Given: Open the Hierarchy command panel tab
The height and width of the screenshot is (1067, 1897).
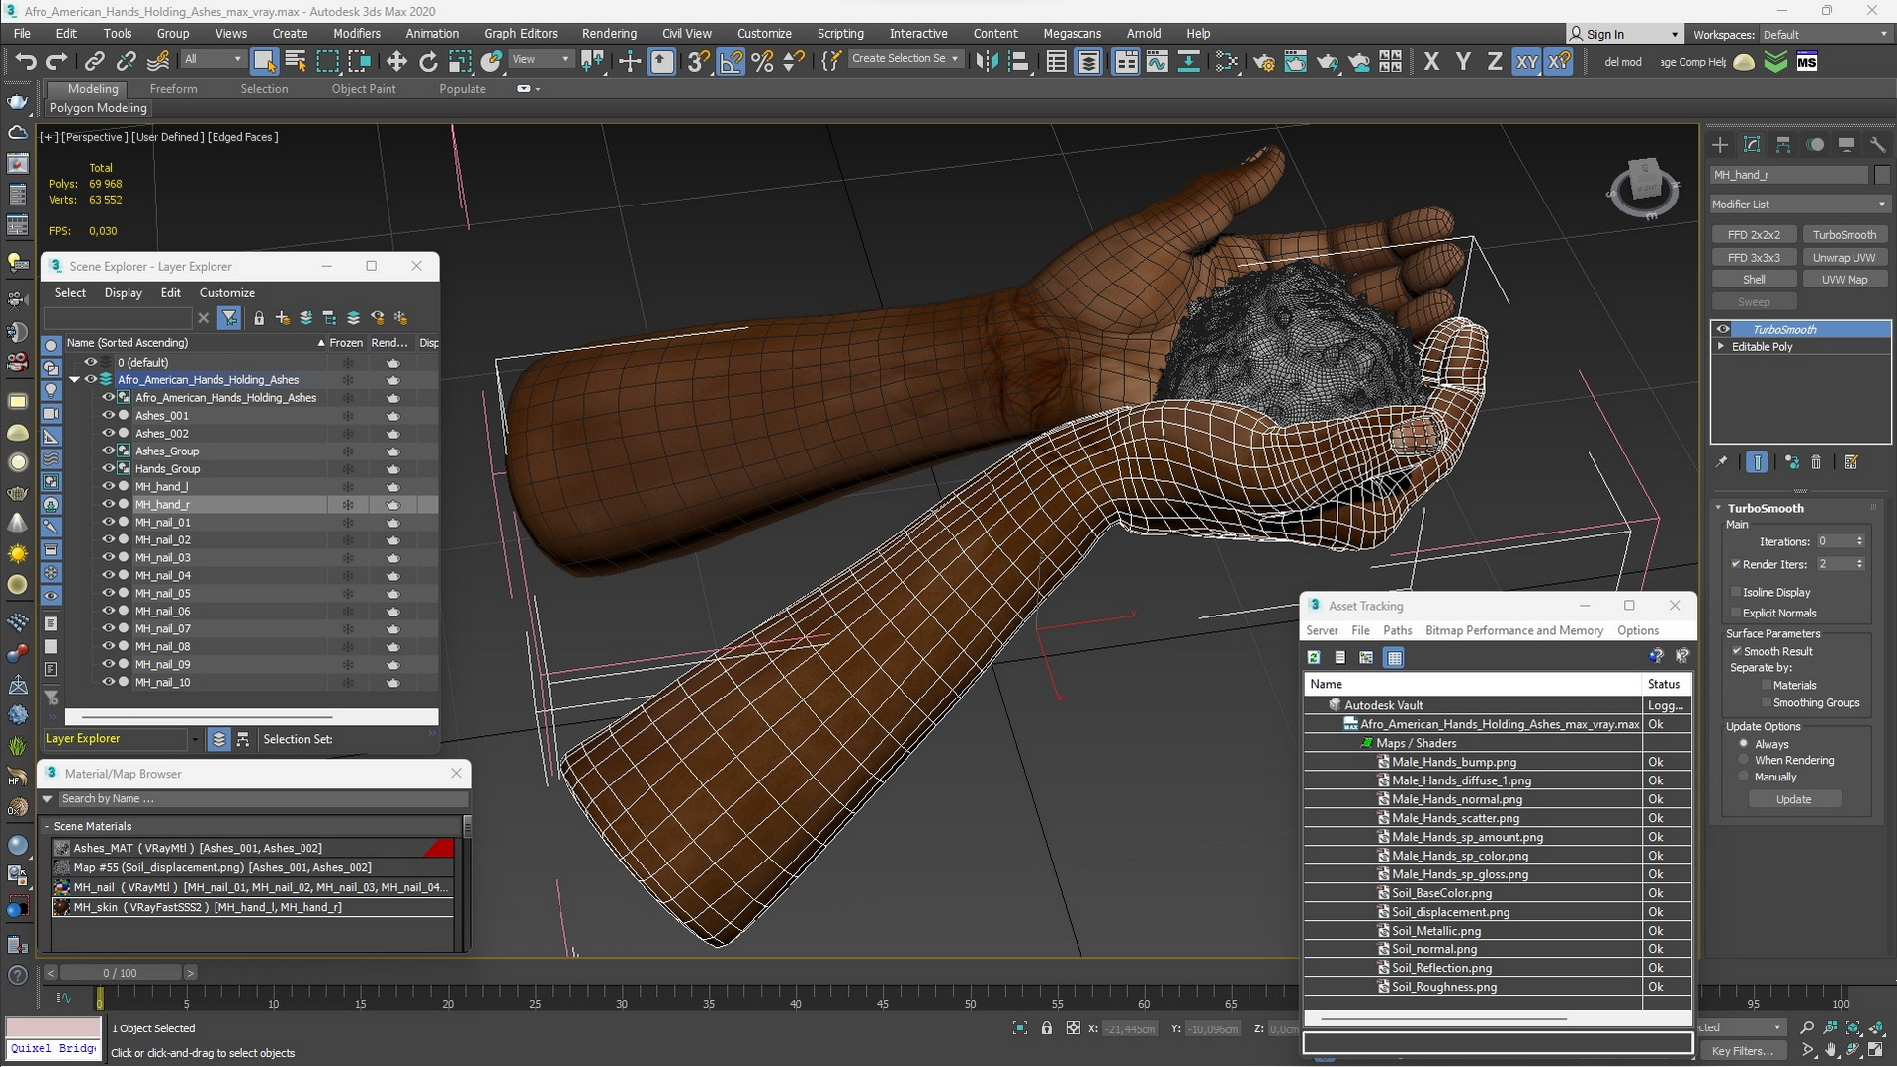Looking at the screenshot, I should click(x=1783, y=144).
